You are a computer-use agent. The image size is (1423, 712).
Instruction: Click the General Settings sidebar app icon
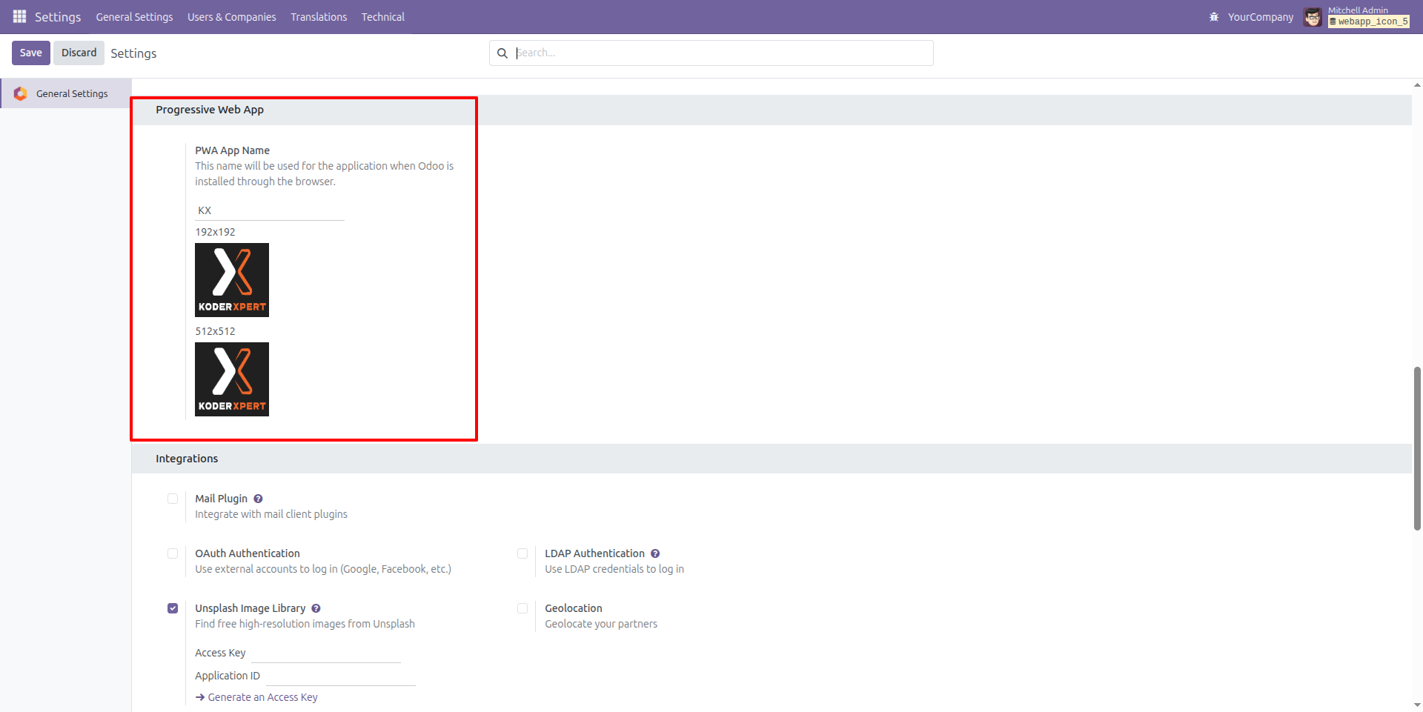click(x=21, y=93)
